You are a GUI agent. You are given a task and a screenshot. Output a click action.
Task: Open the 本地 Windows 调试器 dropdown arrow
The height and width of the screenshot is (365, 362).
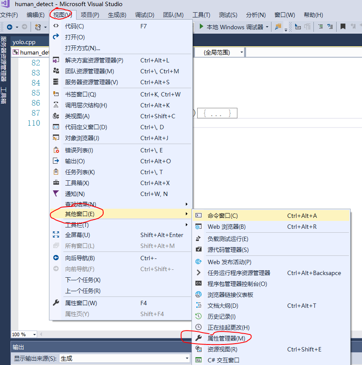[x=267, y=27]
